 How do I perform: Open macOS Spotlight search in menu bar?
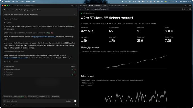[x=170, y=1]
